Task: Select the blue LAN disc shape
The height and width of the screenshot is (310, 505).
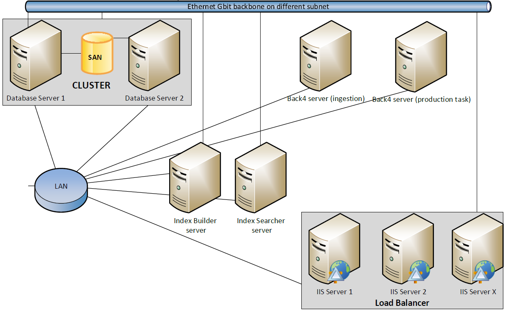Action: tap(61, 190)
